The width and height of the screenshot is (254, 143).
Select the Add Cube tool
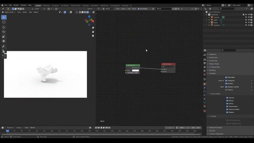click(4, 56)
